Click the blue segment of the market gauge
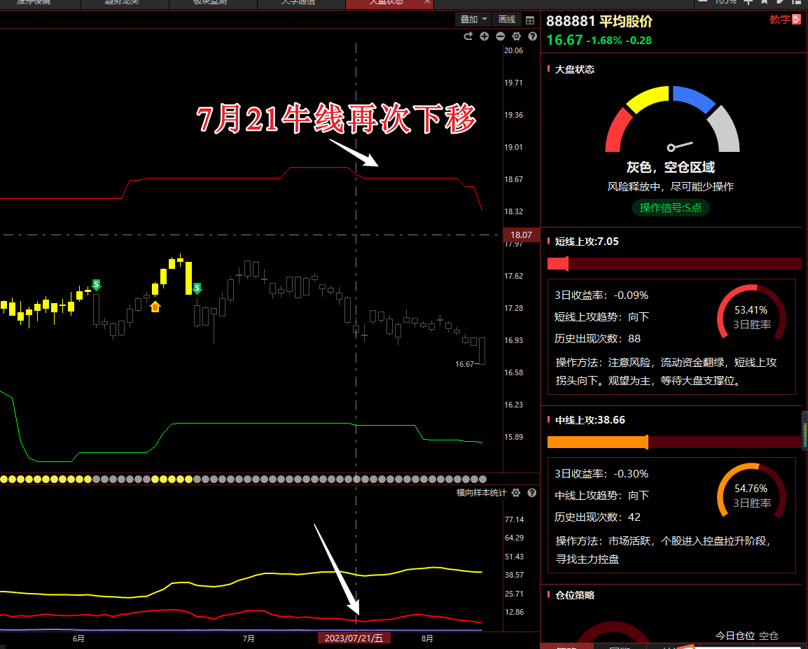Viewport: 808px width, 649px height. tap(695, 99)
